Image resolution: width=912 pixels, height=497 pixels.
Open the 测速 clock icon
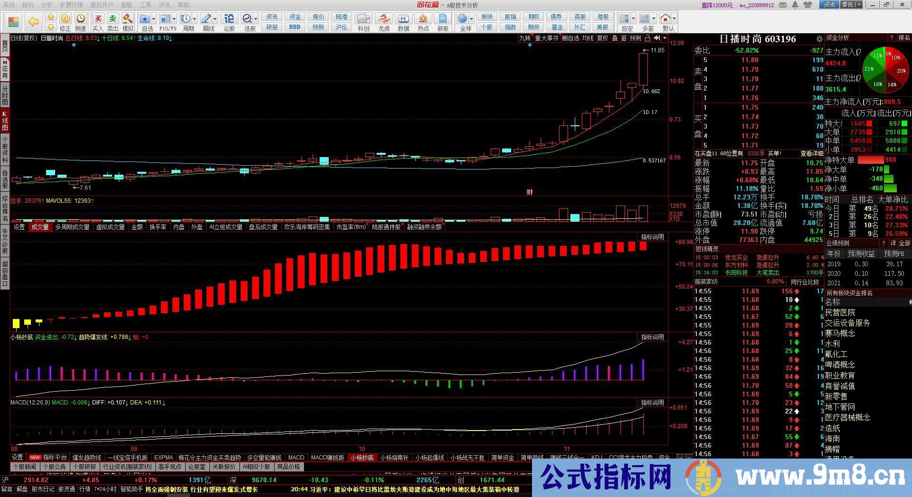[81, 22]
